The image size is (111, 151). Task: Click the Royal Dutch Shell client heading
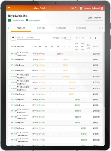point(18,16)
